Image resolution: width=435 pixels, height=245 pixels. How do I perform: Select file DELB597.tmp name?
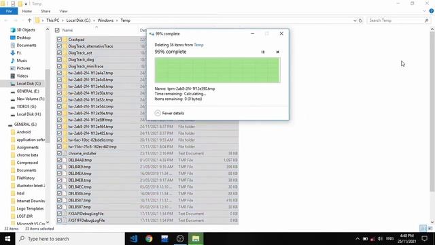[80, 207]
